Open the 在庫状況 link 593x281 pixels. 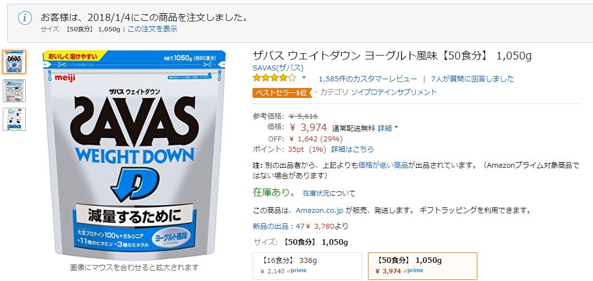[316, 193]
